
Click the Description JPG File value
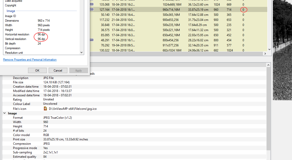point(48,78)
